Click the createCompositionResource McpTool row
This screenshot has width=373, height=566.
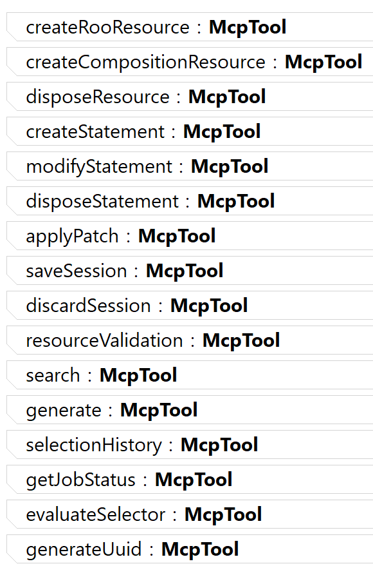pos(190,62)
